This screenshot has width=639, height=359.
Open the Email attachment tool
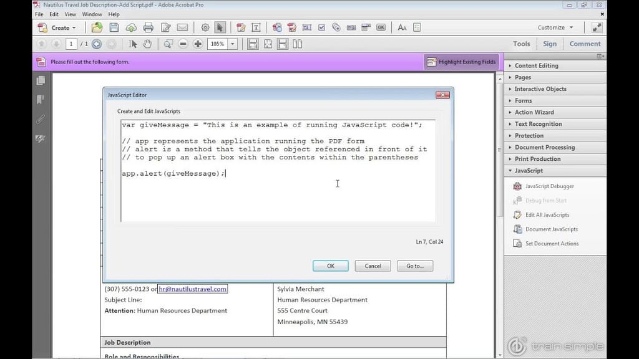pos(182,27)
